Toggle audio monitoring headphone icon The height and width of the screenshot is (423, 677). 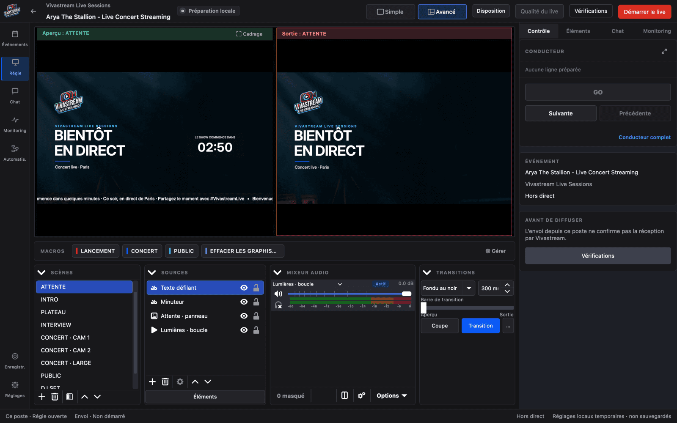[278, 305]
